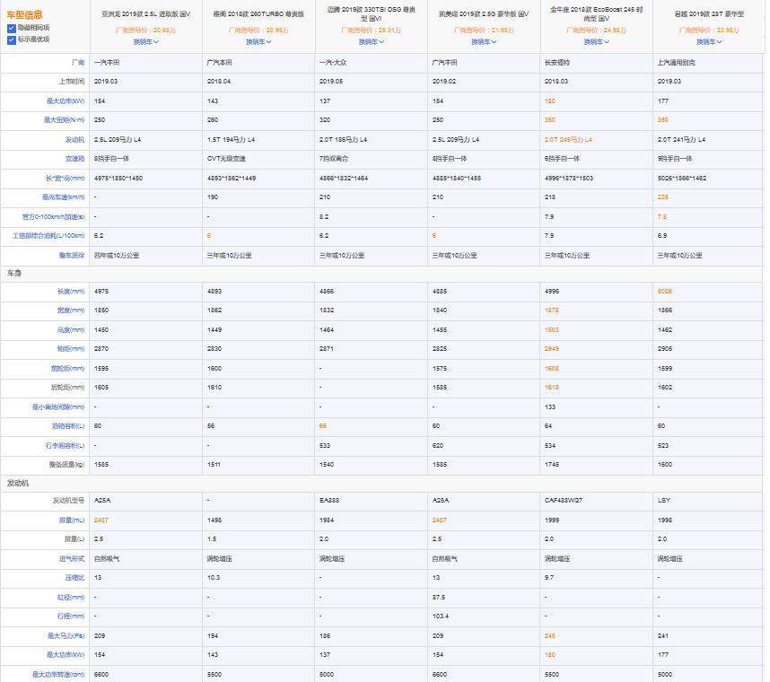Open 换辆车 dropdown under 亚洲龙
The image size is (770, 682).
pos(146,42)
